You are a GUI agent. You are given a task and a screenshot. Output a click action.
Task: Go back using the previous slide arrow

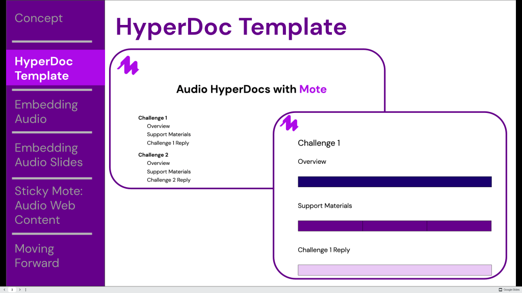pyautogui.click(x=4, y=289)
